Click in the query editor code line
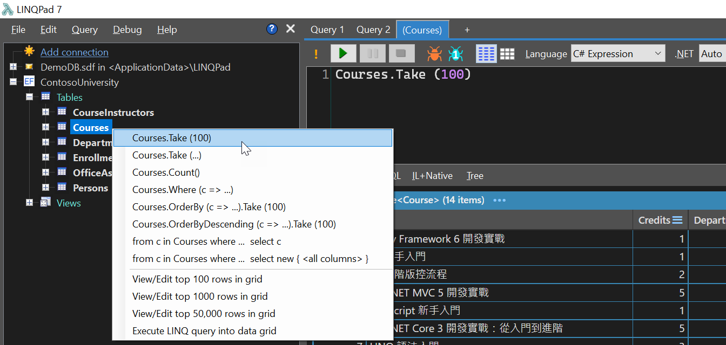726x345 pixels. coord(404,74)
